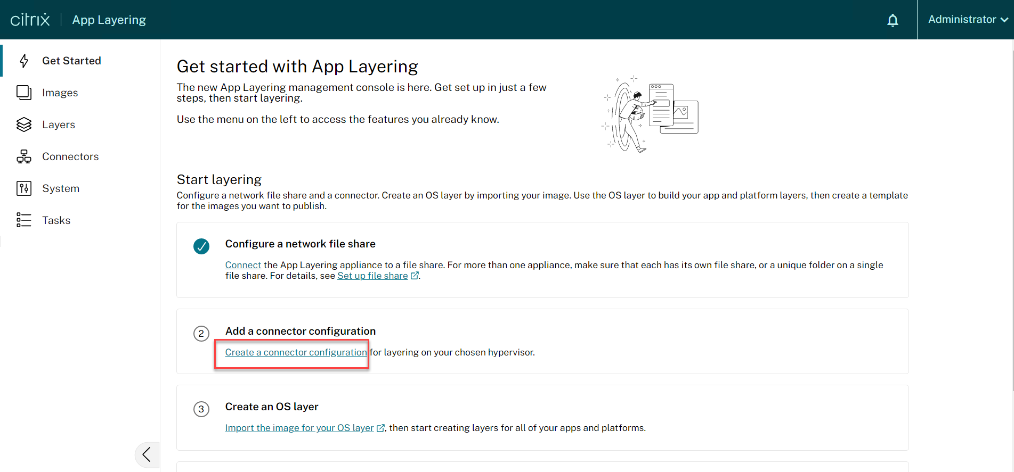Viewport: 1014px width, 472px height.
Task: Click the App Layering illustration
Action: pyautogui.click(x=650, y=114)
